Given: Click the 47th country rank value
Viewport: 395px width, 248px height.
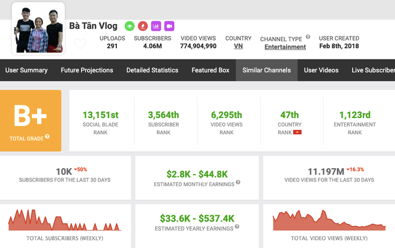Looking at the screenshot, I should click(289, 115).
